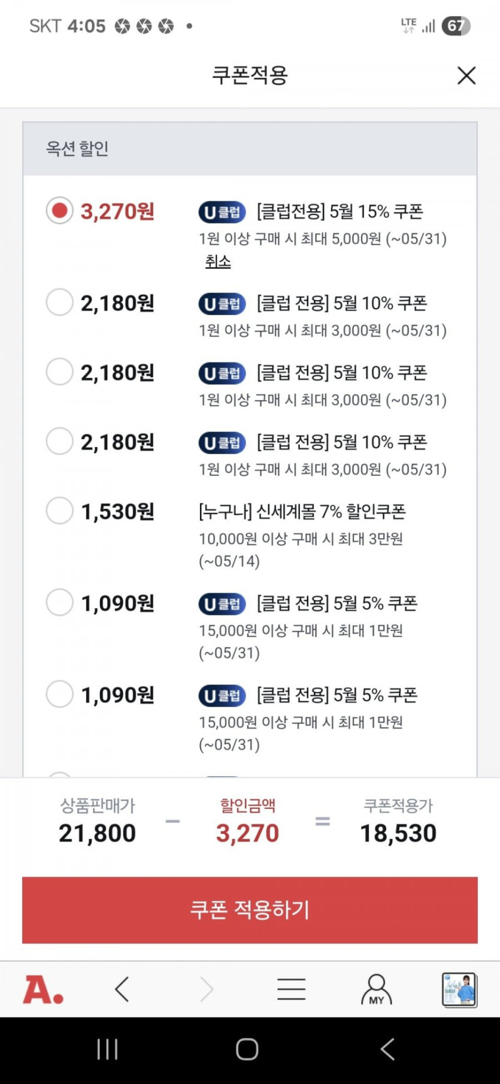Tap the U클럽 badge on 15% coupon
Screen dimensions: 500x1084
[222, 212]
